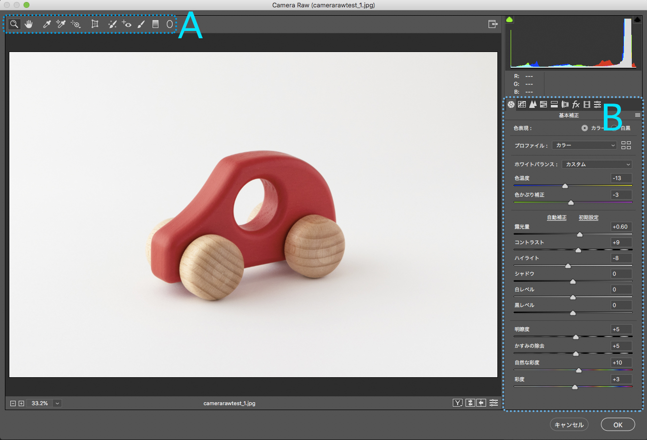Choose the Spot Removal brush tool
The width and height of the screenshot is (647, 440).
click(112, 24)
